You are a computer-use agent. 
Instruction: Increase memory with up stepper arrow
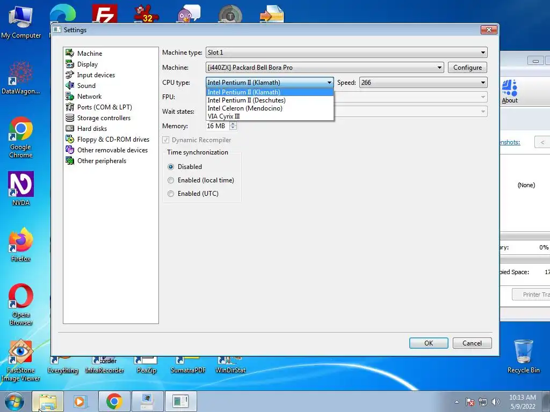pyautogui.click(x=233, y=123)
